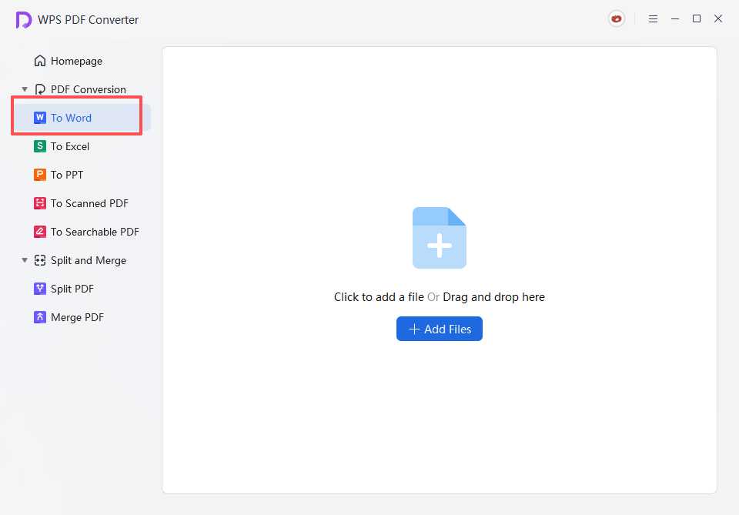Screen dimensions: 739x515
Task: Choose the To Excel conversion option
Action: pyautogui.click(x=70, y=146)
